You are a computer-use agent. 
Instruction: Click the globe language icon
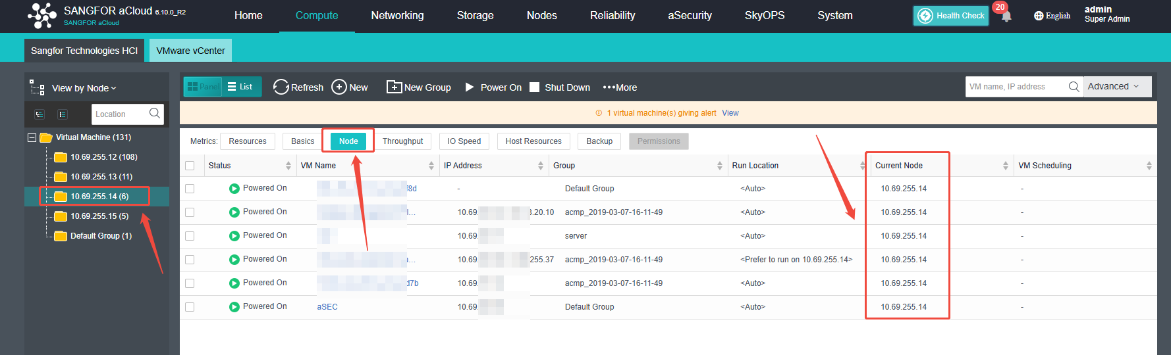click(x=1039, y=16)
